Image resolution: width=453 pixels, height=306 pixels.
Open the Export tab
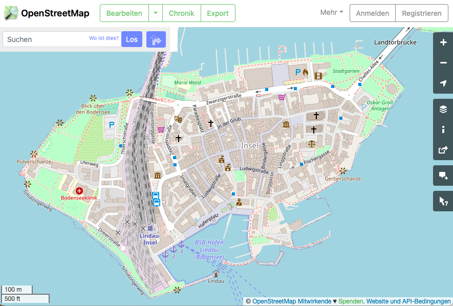(x=218, y=13)
